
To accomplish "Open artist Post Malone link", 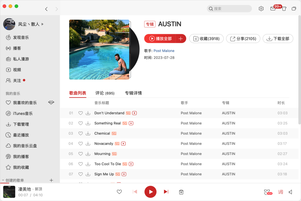I will [x=164, y=51].
